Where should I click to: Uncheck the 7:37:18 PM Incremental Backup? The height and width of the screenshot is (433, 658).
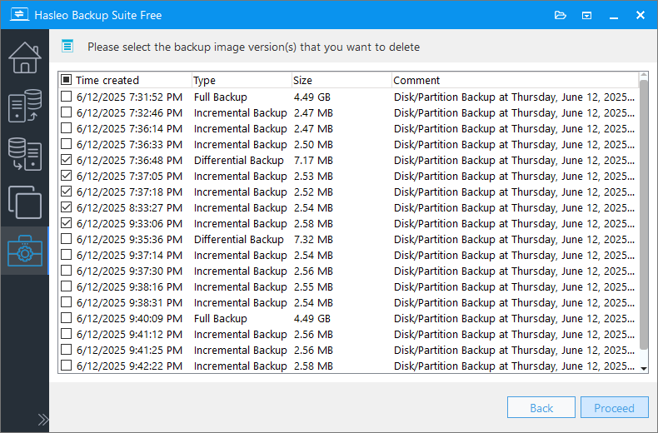(x=67, y=192)
